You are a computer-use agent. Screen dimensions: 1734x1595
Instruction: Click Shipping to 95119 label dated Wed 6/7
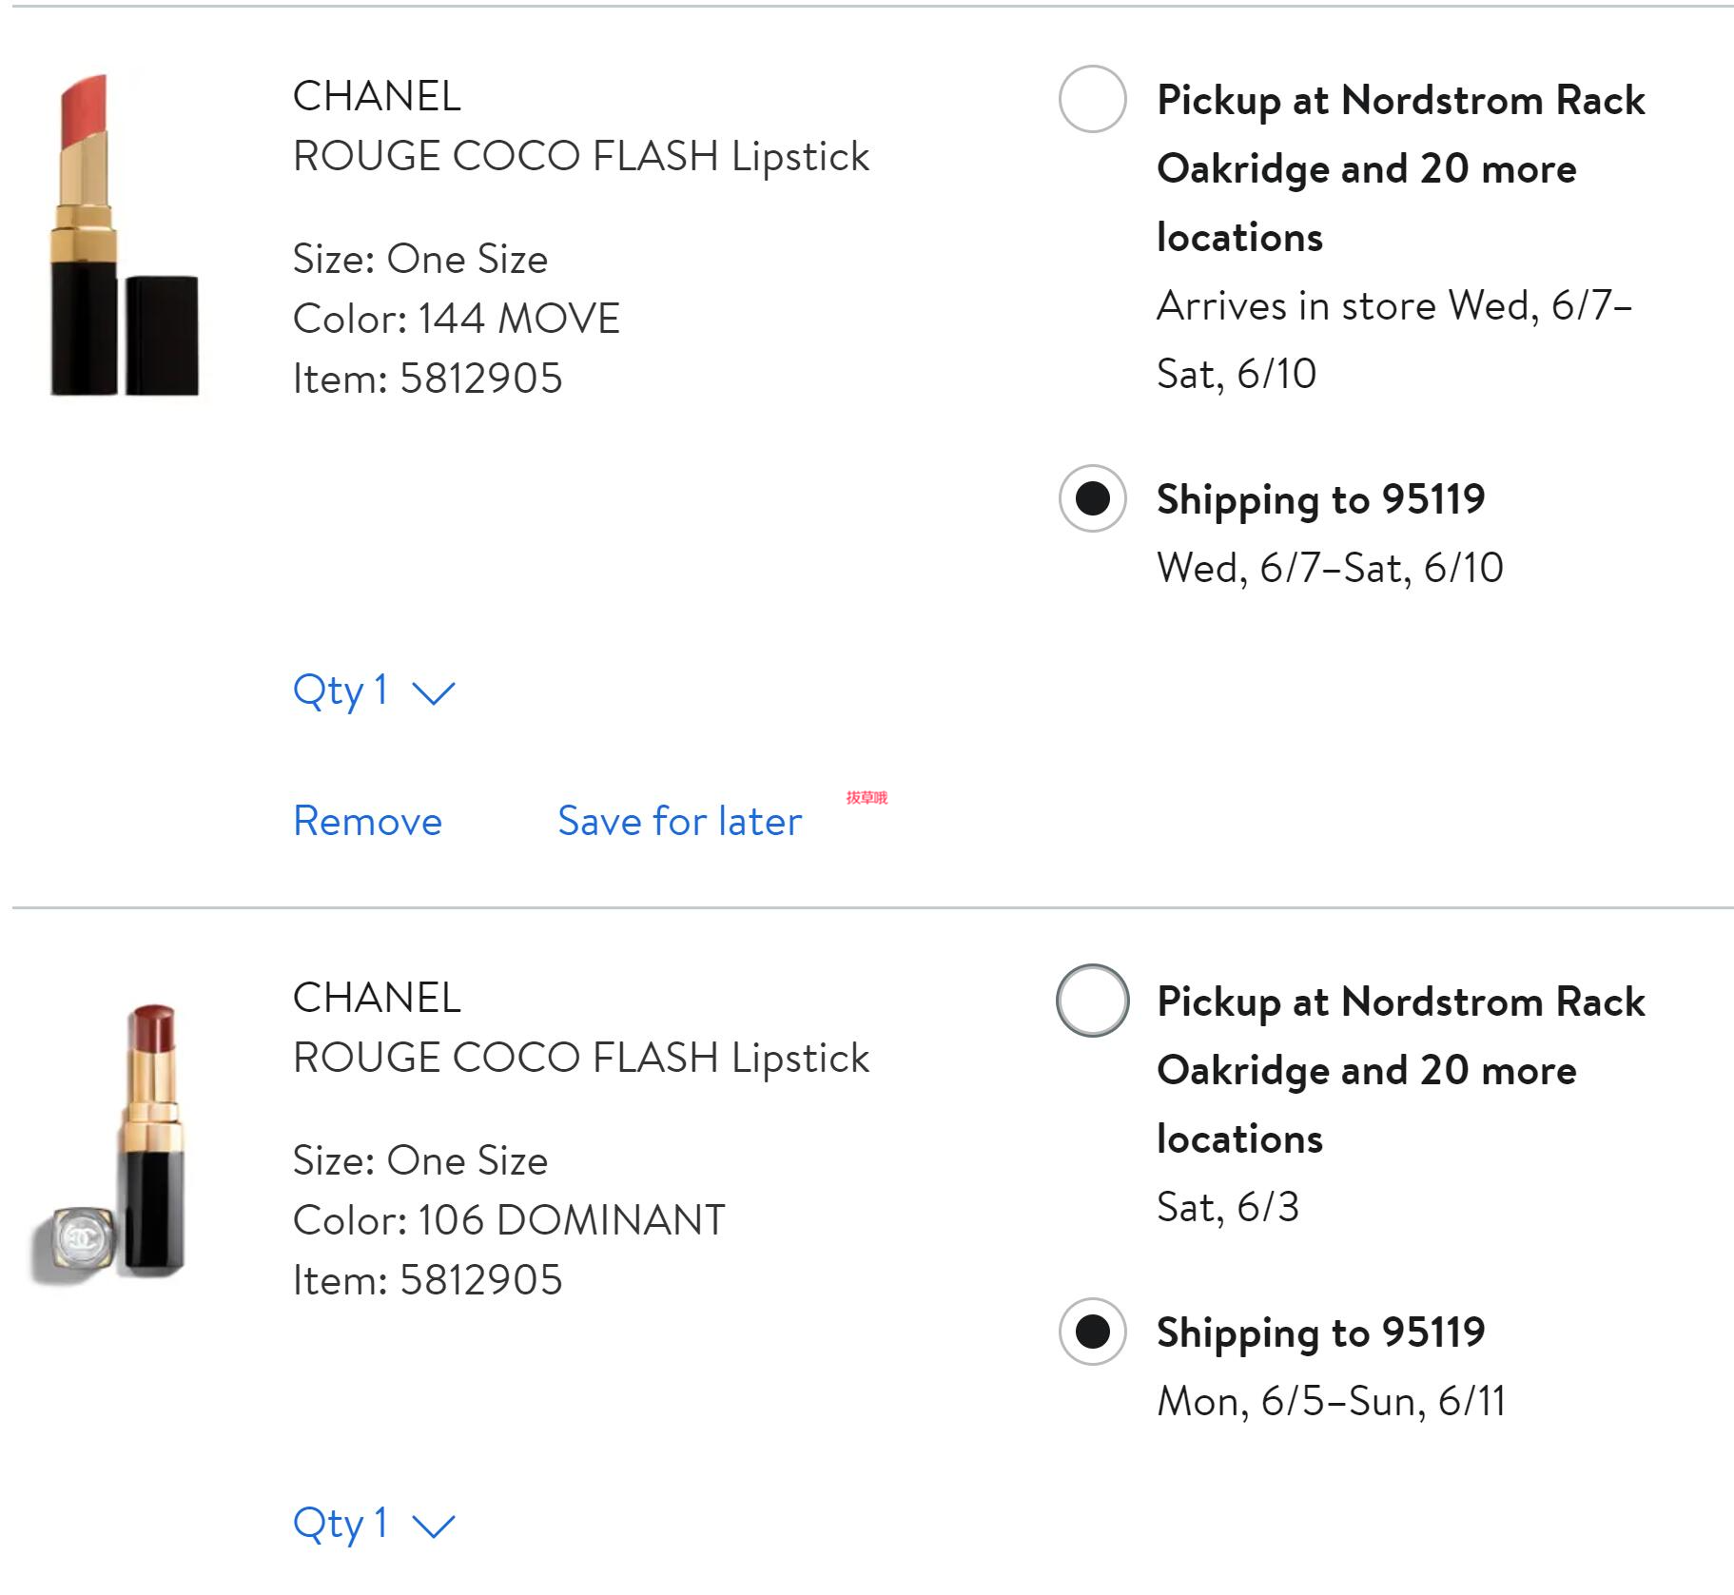[1320, 499]
